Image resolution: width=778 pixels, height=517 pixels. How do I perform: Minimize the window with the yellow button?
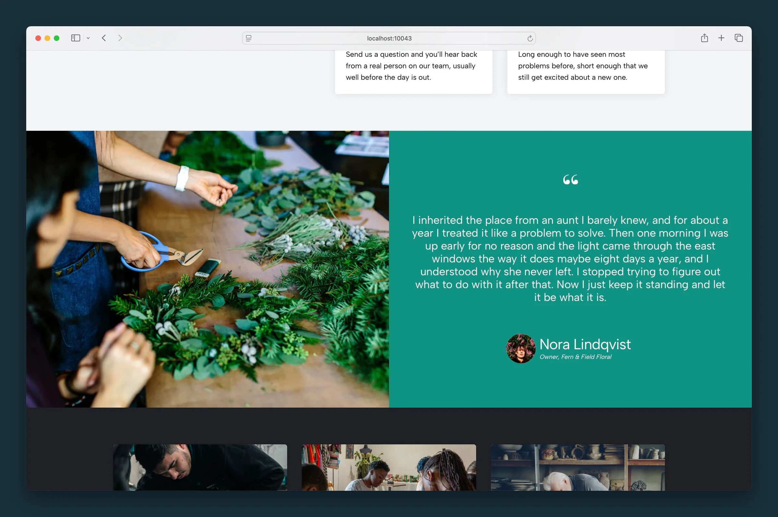pyautogui.click(x=48, y=38)
